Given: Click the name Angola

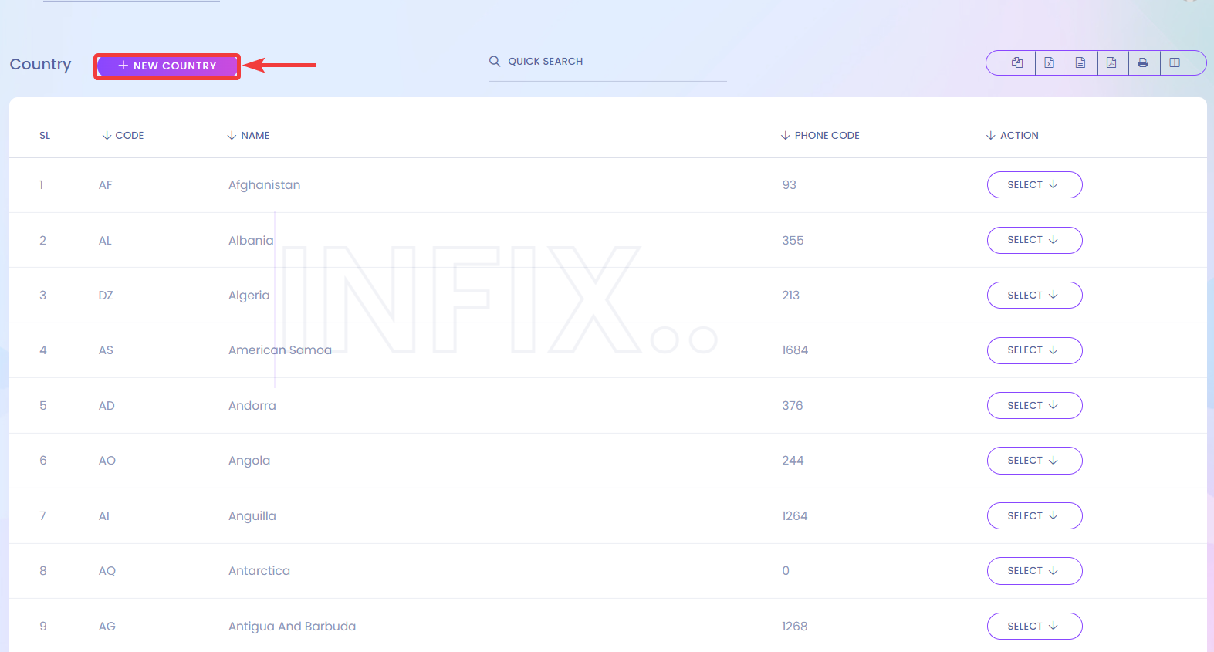Looking at the screenshot, I should tap(249, 461).
